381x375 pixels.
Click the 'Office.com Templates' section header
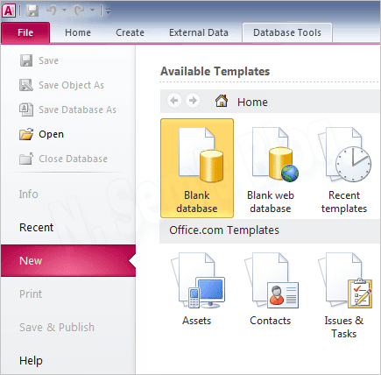pyautogui.click(x=224, y=230)
